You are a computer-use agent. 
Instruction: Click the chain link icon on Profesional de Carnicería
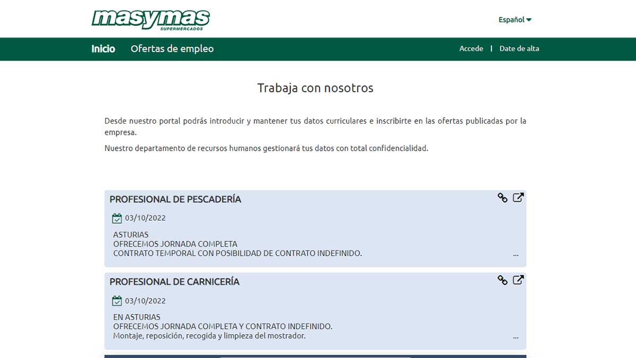[x=502, y=280]
